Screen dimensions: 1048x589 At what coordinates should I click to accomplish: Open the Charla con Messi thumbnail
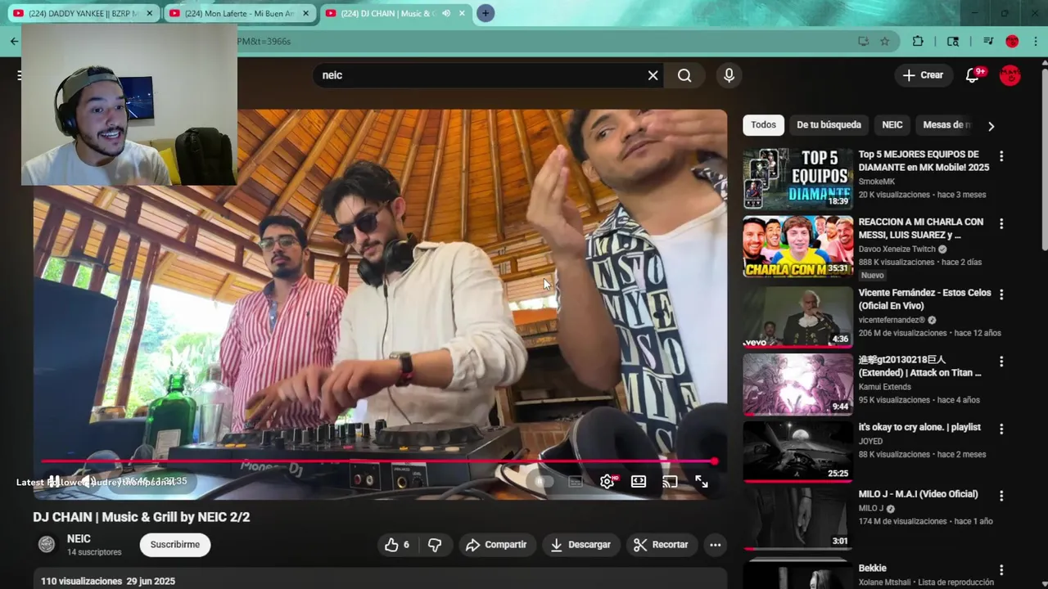click(797, 247)
